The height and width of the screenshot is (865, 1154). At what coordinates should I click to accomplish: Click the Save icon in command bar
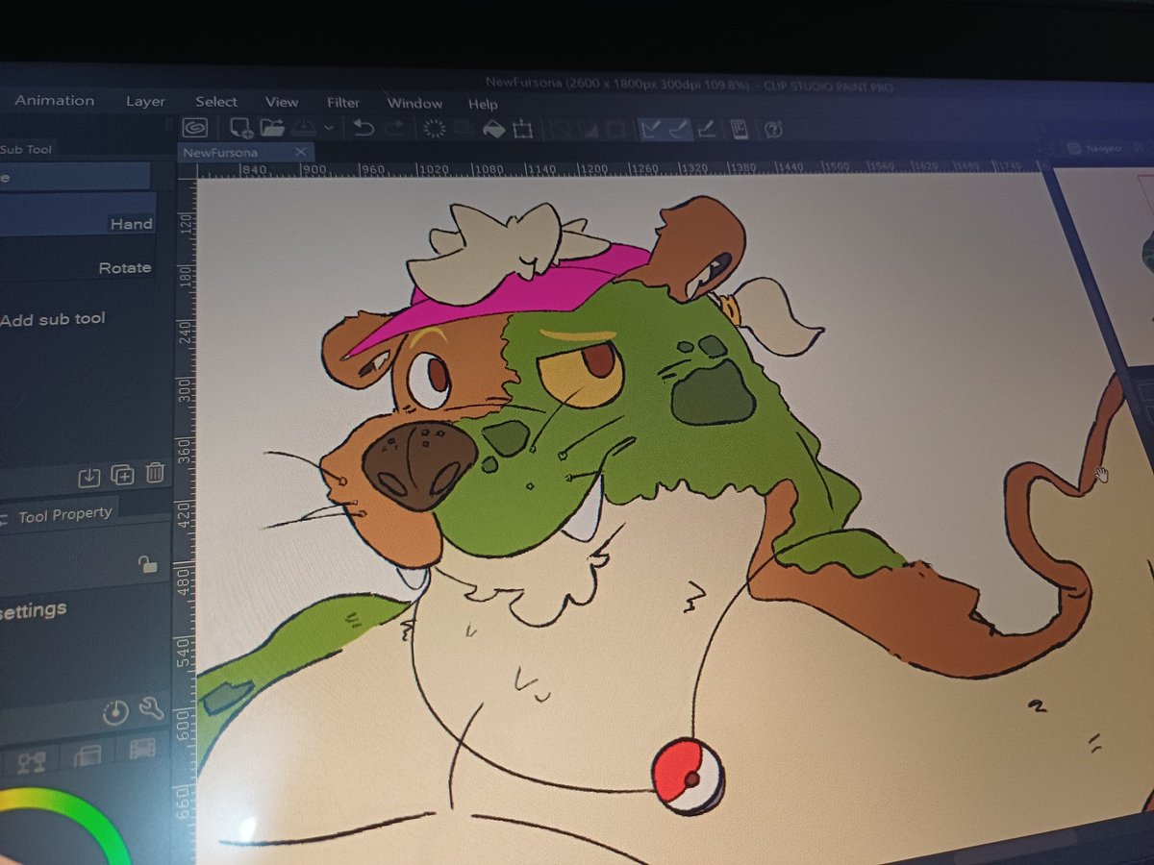[x=305, y=127]
